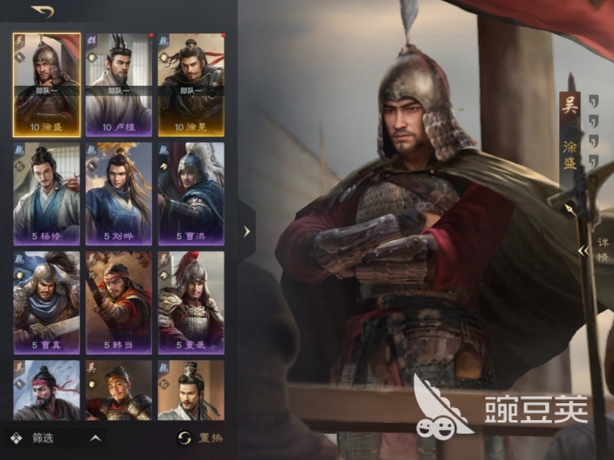Collapse the hero list with the side arrow
The width and height of the screenshot is (614, 460).
[247, 232]
